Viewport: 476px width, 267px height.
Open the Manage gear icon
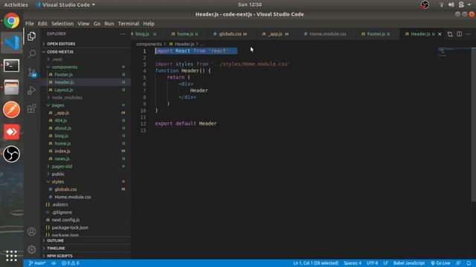[x=31, y=250]
